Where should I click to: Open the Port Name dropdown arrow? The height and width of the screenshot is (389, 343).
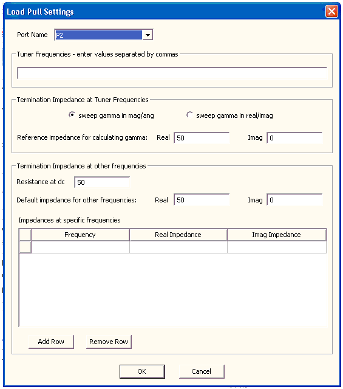pyautogui.click(x=148, y=35)
